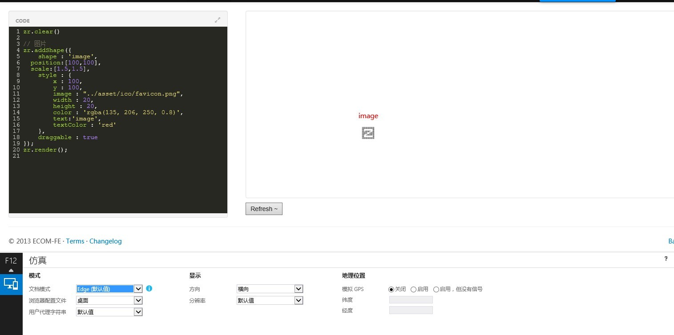Image resolution: width=674 pixels, height=335 pixels.
Task: Click the 显示 section heading
Action: click(x=195, y=276)
